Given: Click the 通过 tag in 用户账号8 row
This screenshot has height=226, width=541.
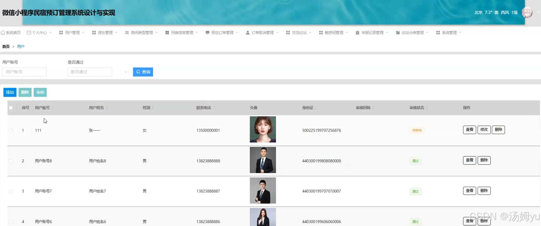Looking at the screenshot, I should tap(415, 161).
